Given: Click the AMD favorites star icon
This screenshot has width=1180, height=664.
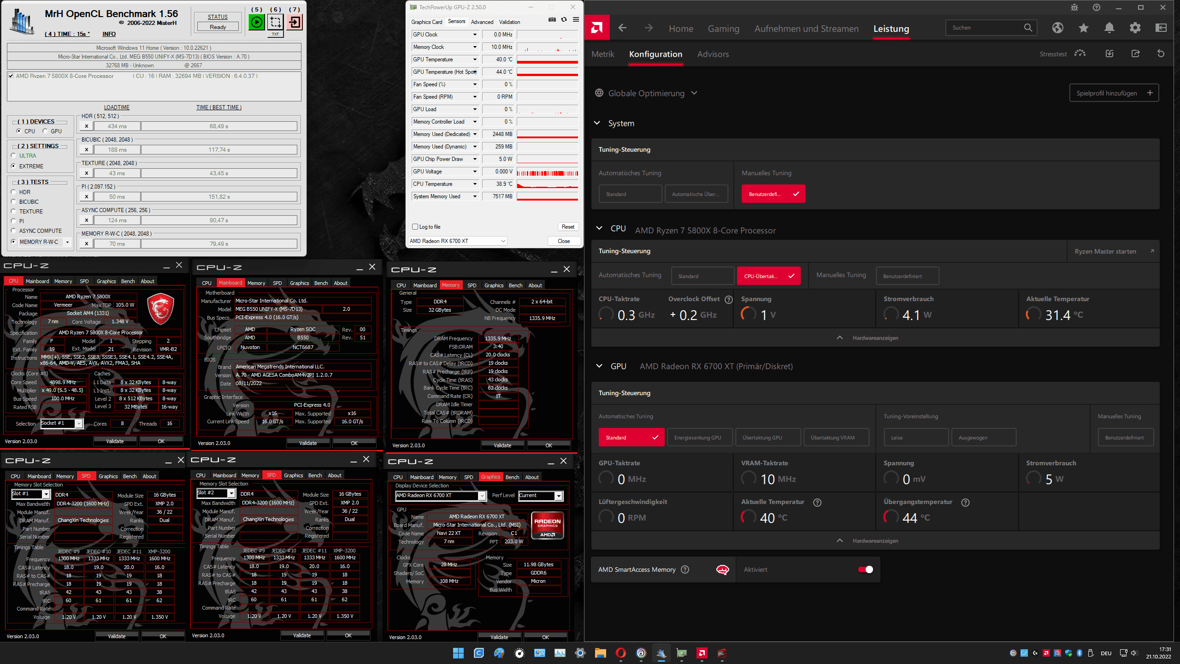Looking at the screenshot, I should click(1083, 28).
